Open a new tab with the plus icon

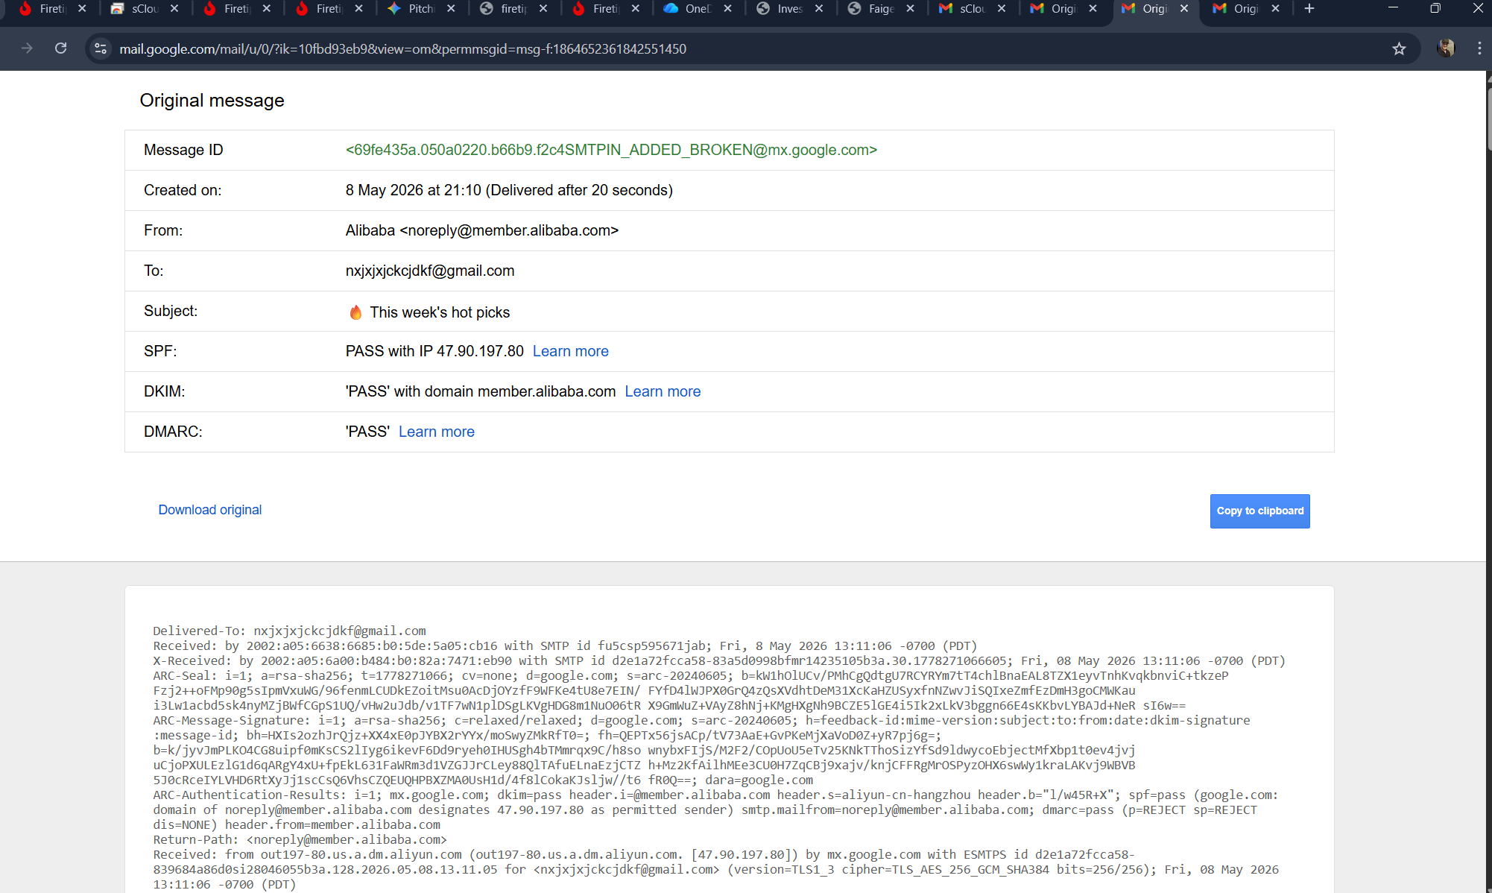[x=1309, y=8]
